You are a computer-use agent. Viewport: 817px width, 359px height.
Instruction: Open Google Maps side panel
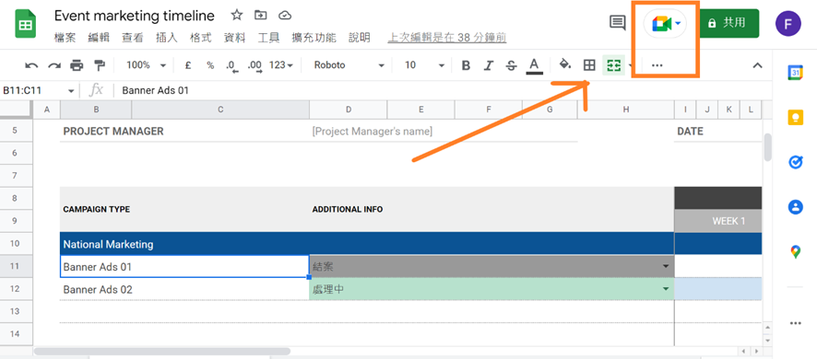(795, 252)
